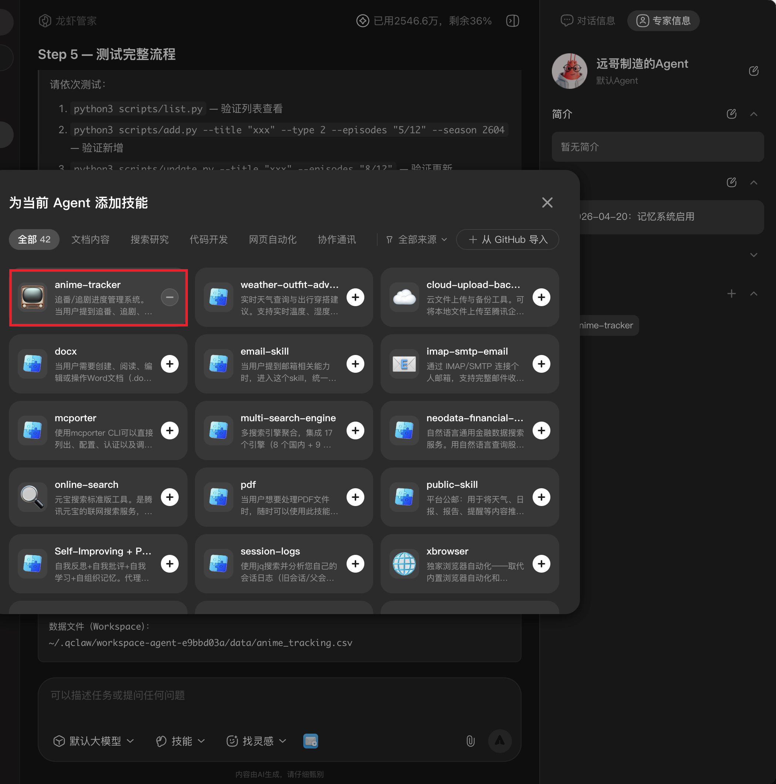Screen dimensions: 776x784
Task: Open the 全部来源 source filter dropdown
Action: tap(417, 239)
